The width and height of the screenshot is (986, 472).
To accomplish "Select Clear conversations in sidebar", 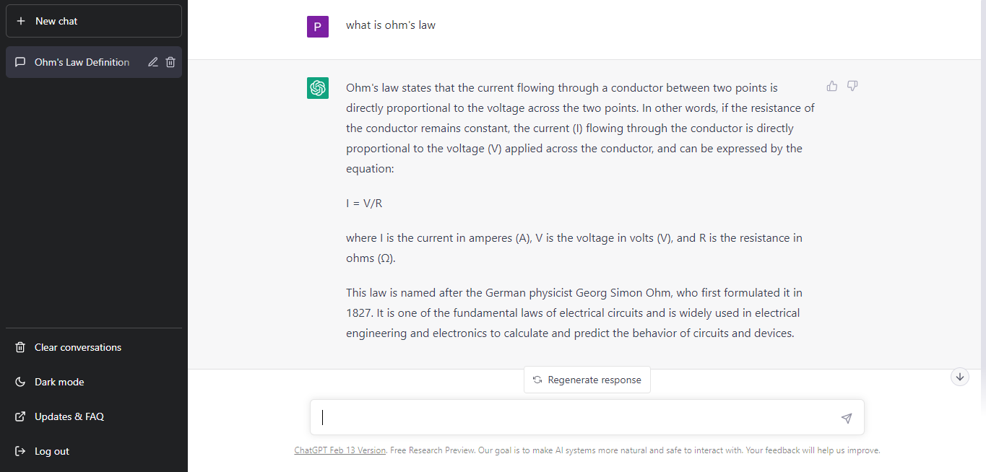I will (x=77, y=347).
